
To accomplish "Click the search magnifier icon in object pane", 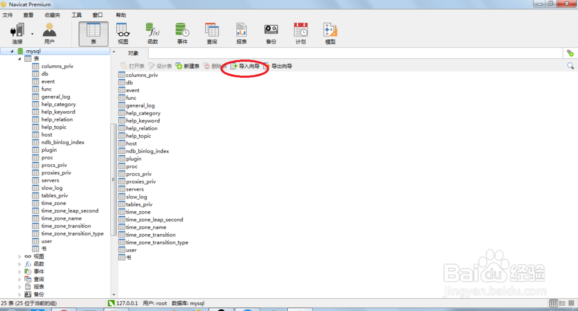I will pyautogui.click(x=570, y=66).
